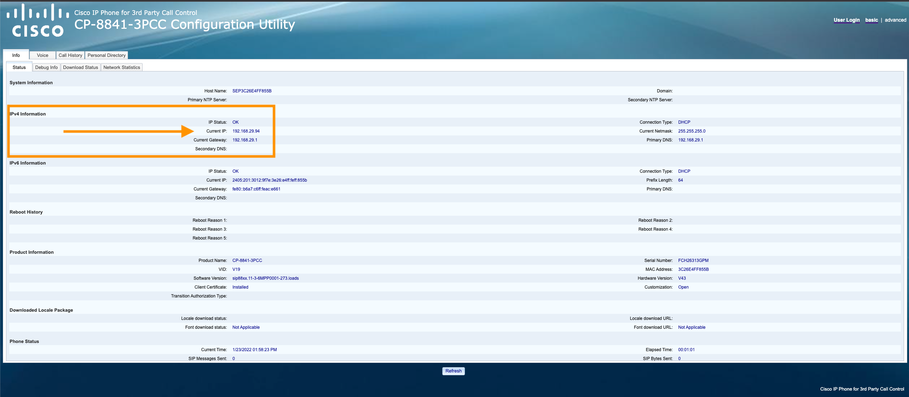The width and height of the screenshot is (909, 397).
Task: Click the Product Information heading
Action: (32, 252)
